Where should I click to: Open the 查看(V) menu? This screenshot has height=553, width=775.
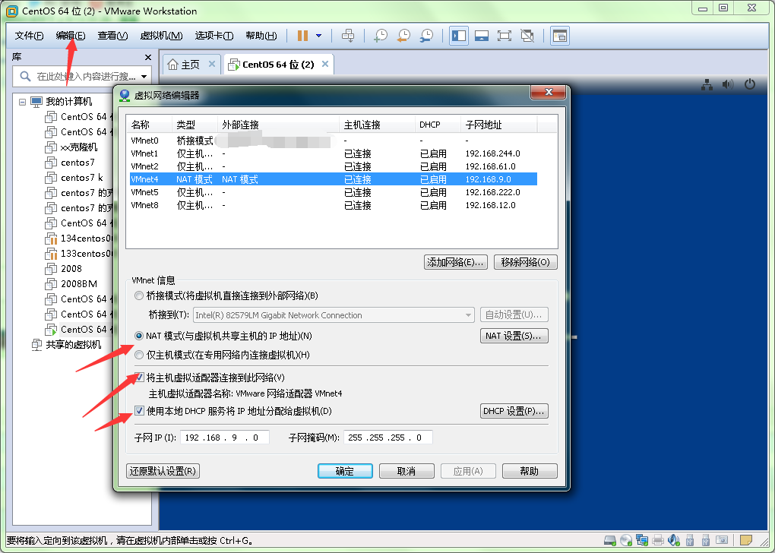[x=112, y=36]
